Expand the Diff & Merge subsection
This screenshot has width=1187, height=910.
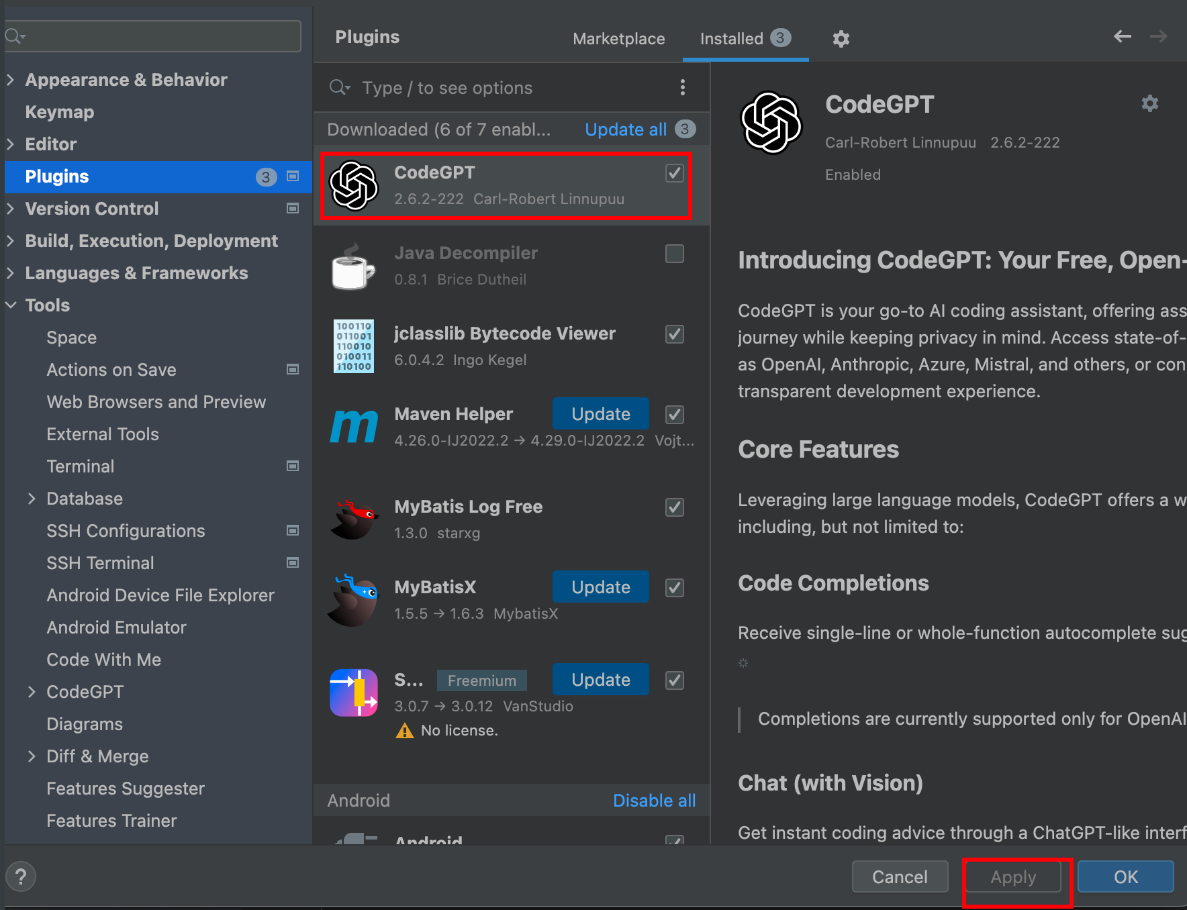32,756
